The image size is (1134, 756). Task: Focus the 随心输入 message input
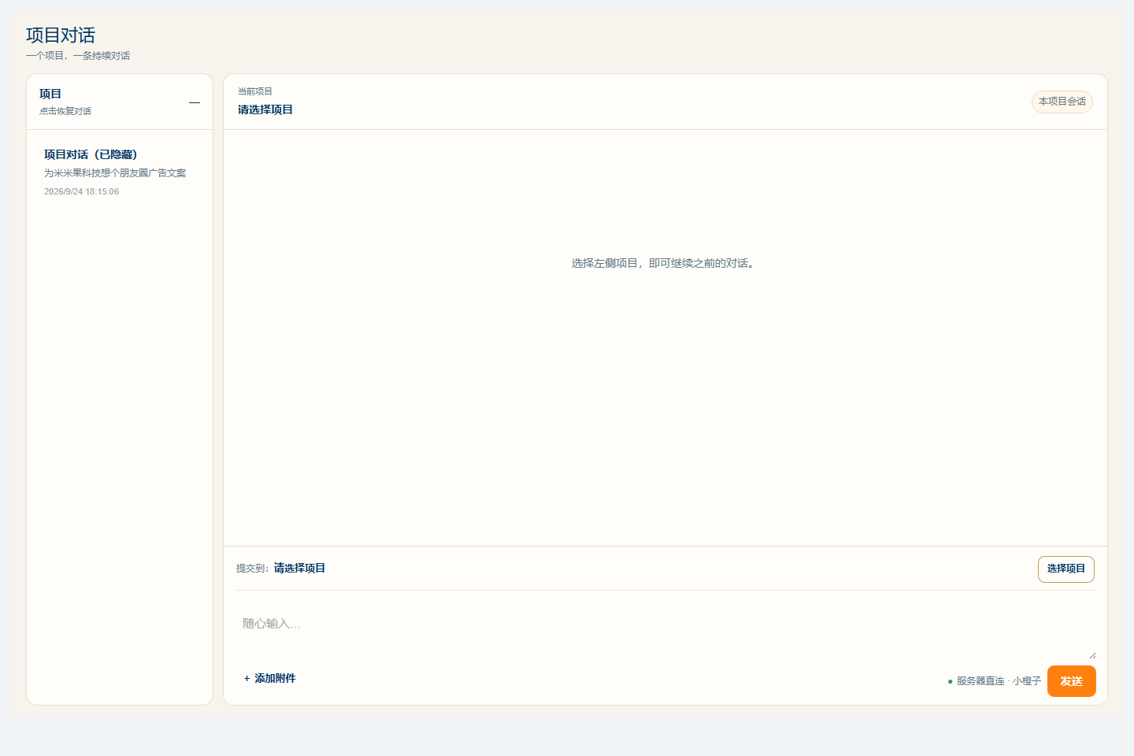coord(665,629)
